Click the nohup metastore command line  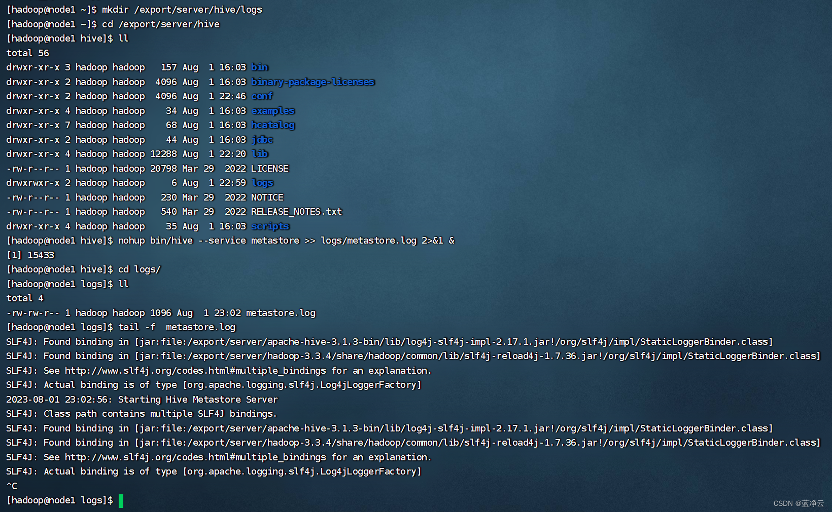[286, 241]
